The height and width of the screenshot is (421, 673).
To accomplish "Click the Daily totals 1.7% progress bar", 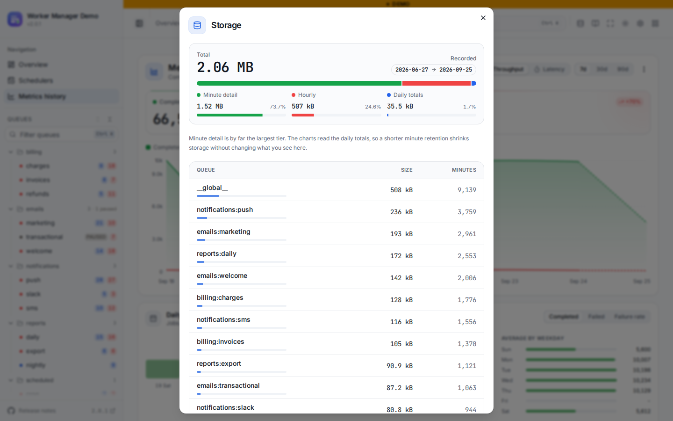I will (431, 115).
